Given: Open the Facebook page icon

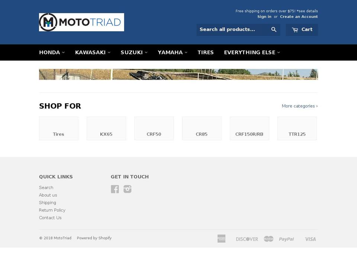Looking at the screenshot, I should tap(115, 189).
